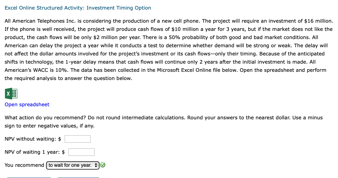Viewport: 338px width, 178px height.
Task: Click the green verification badge after your recommendation
Action: pos(103,165)
